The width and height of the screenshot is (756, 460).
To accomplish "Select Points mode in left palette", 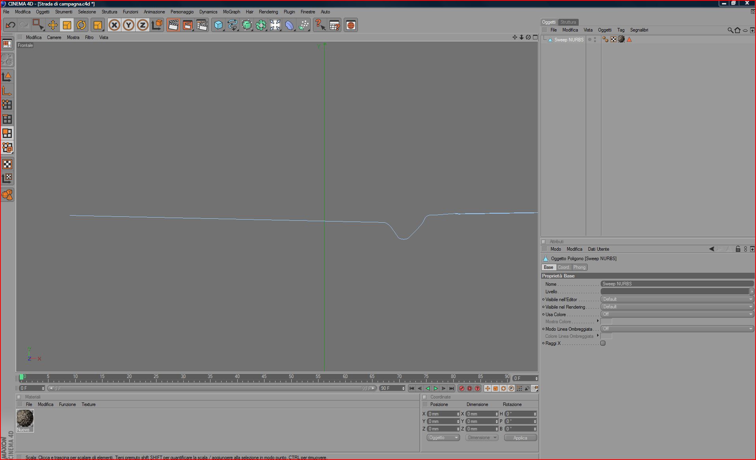I will pos(7,104).
